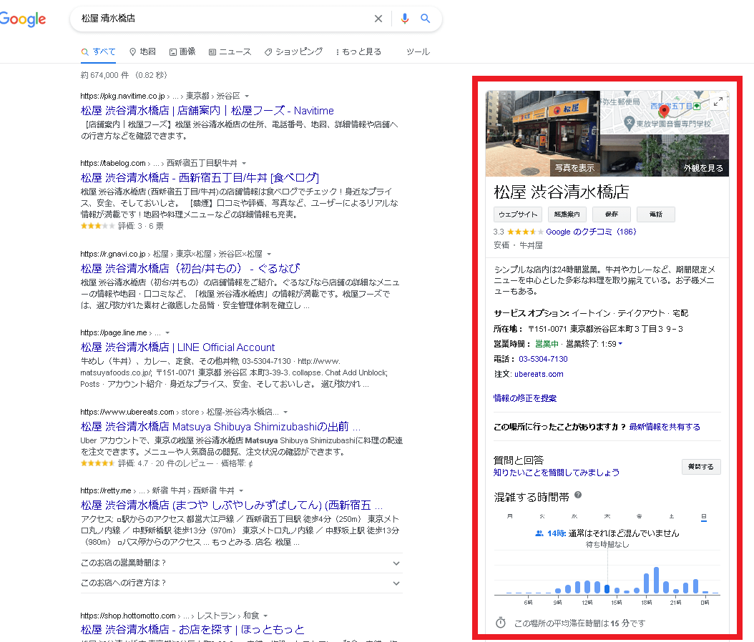Open the Google logo homepage
Screen dimensions: 754x642
pyautogui.click(x=23, y=19)
